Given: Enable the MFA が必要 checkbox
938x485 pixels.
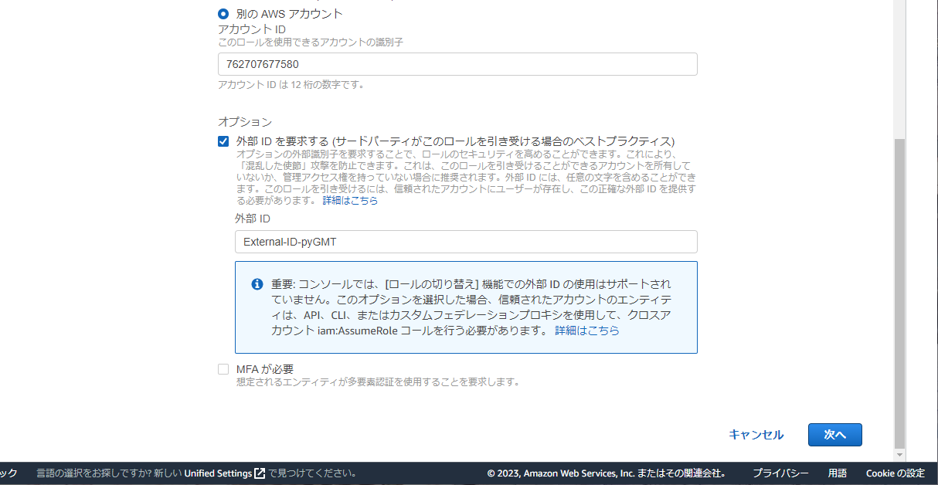Looking at the screenshot, I should 223,369.
